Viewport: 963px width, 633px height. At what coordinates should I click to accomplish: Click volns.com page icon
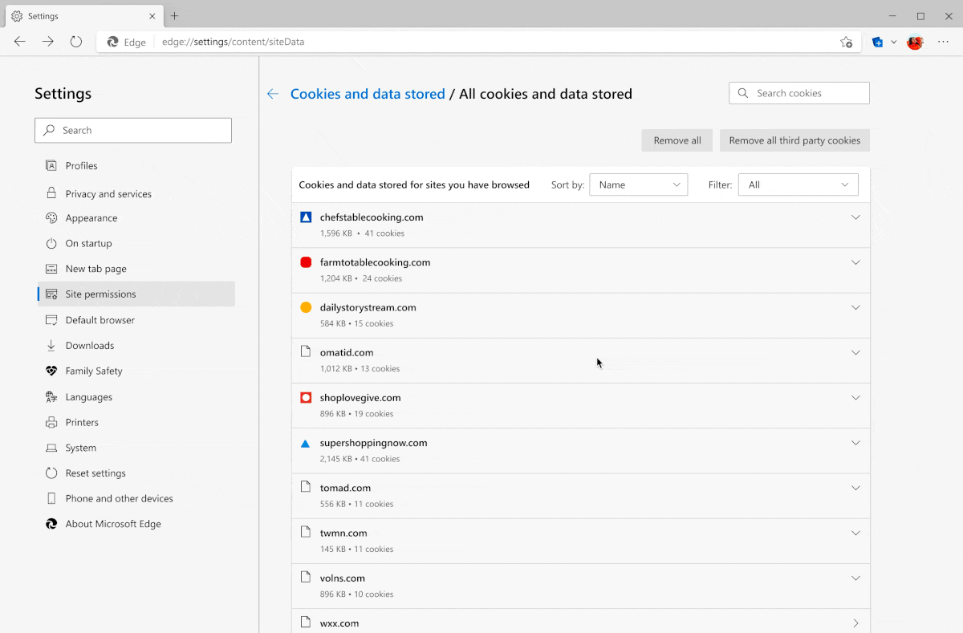305,577
